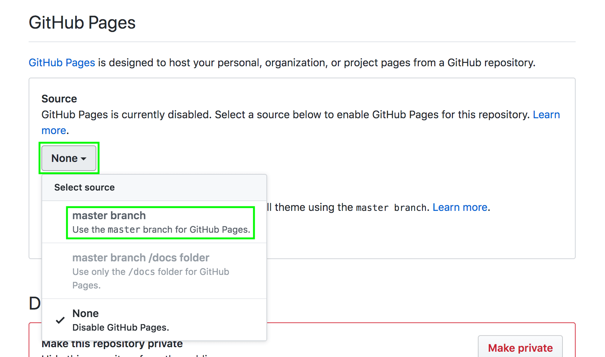
Task: Click the GitHub Pages page title
Action: (82, 23)
